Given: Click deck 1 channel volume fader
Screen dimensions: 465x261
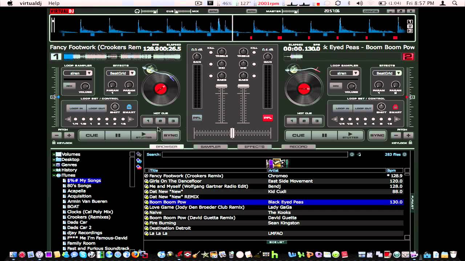Looking at the screenshot, I should [222, 86].
